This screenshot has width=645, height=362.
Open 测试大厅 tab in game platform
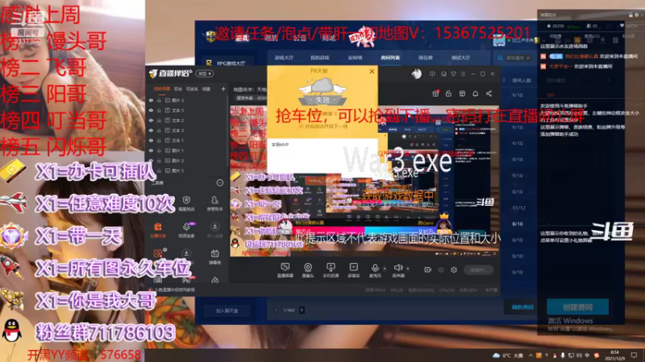pos(460,58)
